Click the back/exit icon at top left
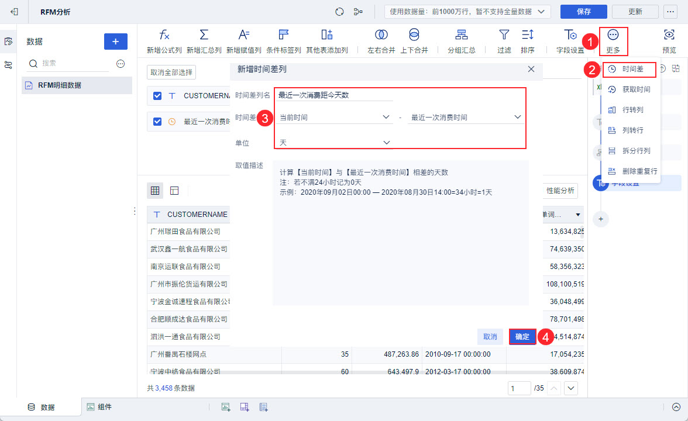Viewport: 688px width, 421px height. click(14, 12)
